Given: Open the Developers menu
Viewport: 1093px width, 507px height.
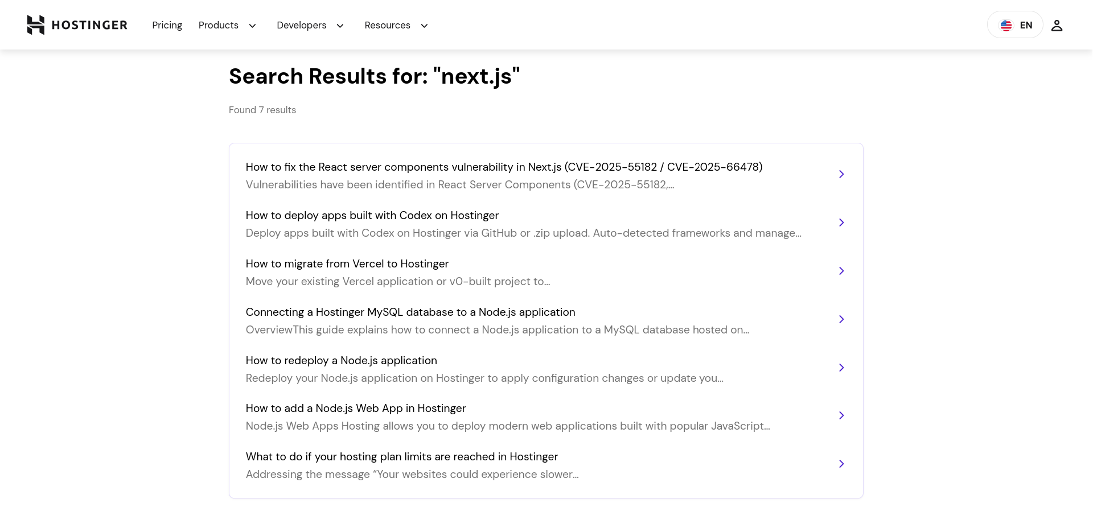Looking at the screenshot, I should 302,26.
